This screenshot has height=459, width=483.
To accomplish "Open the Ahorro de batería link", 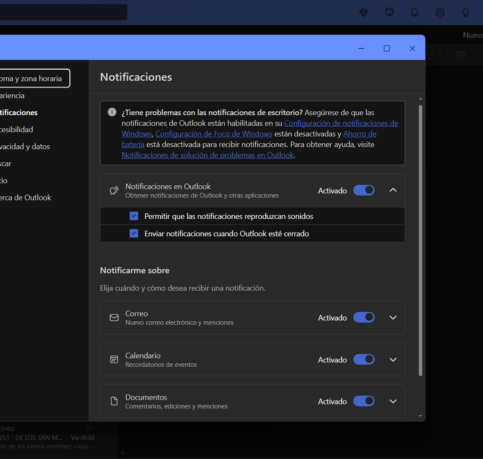I will tap(360, 134).
